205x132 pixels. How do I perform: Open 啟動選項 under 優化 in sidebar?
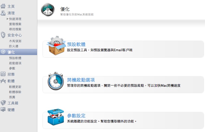pos(15,63)
